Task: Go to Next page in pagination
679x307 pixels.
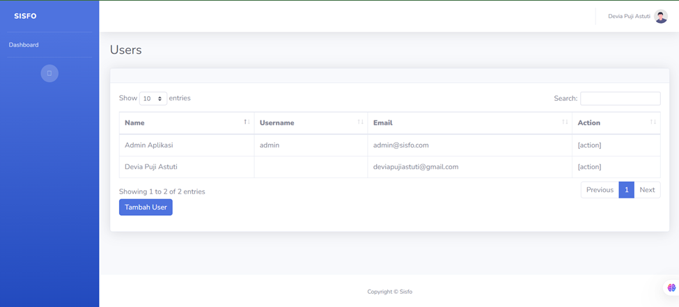Action: (647, 190)
